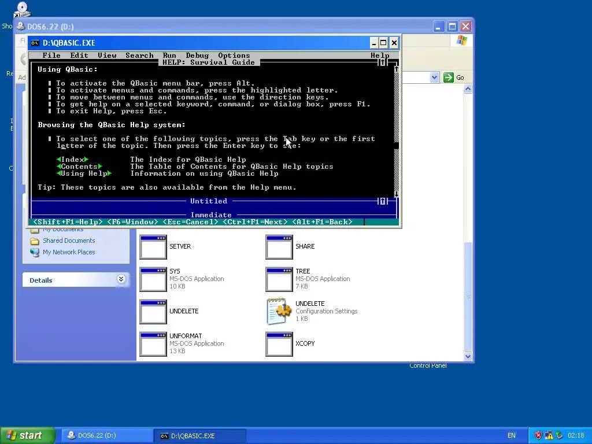The width and height of the screenshot is (592, 444).
Task: Select the SETVER file icon
Action: (x=153, y=247)
